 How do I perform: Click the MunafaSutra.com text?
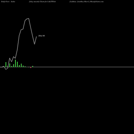[97, 2]
